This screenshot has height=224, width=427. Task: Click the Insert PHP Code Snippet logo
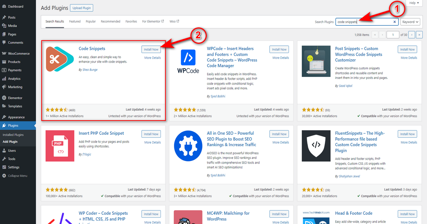click(60, 146)
